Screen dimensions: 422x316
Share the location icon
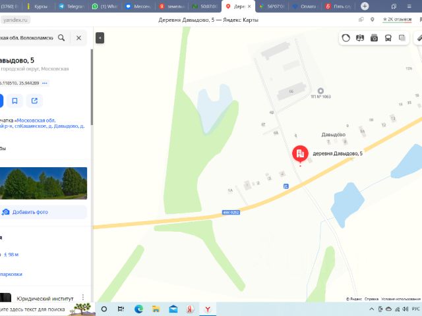tap(34, 101)
